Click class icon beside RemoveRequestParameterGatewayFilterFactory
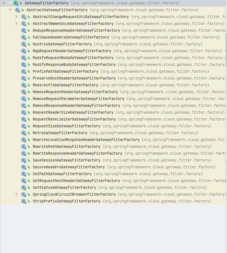The image size is (227, 253). click(x=24, y=99)
